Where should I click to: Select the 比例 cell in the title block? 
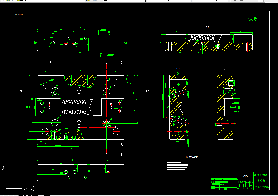(x=251, y=182)
